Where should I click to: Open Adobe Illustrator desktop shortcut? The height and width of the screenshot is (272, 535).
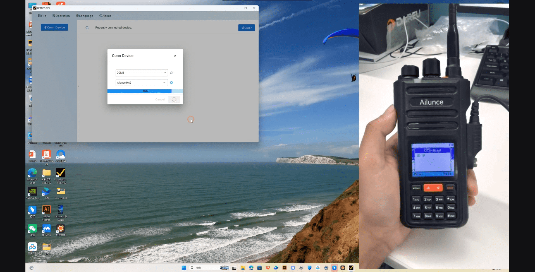[46, 213]
